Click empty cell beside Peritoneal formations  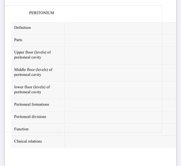click(x=120, y=105)
